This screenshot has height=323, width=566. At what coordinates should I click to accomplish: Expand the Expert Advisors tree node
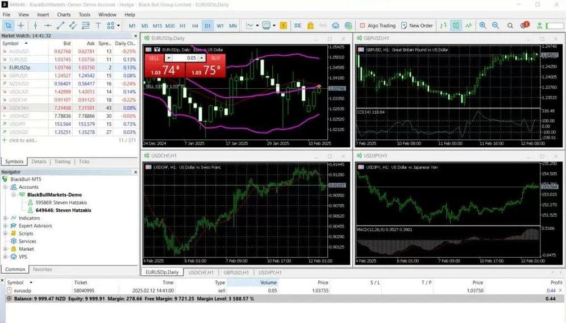[x=6, y=226]
